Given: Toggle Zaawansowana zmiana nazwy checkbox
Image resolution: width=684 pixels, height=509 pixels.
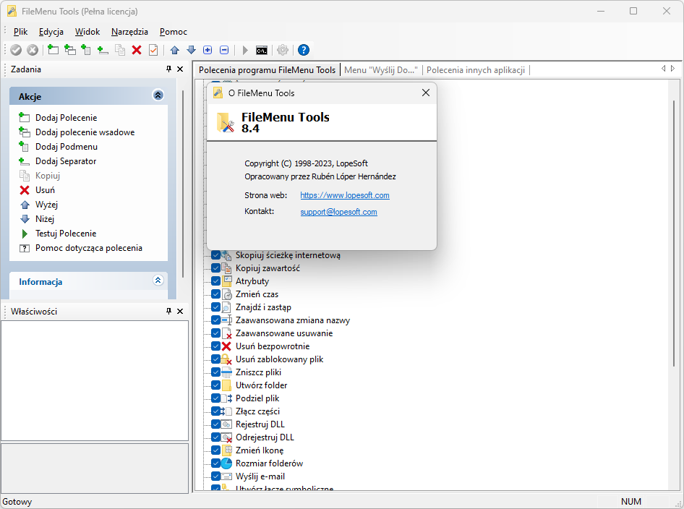Looking at the screenshot, I should [x=215, y=320].
